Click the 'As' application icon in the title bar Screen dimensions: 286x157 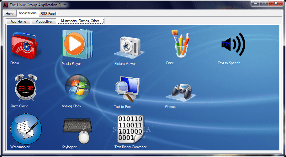[x=6, y=5]
